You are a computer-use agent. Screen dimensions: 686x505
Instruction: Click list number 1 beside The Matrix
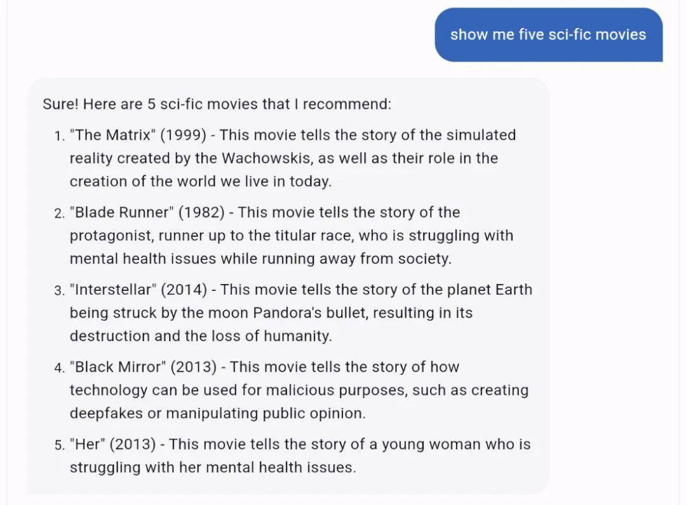59,136
